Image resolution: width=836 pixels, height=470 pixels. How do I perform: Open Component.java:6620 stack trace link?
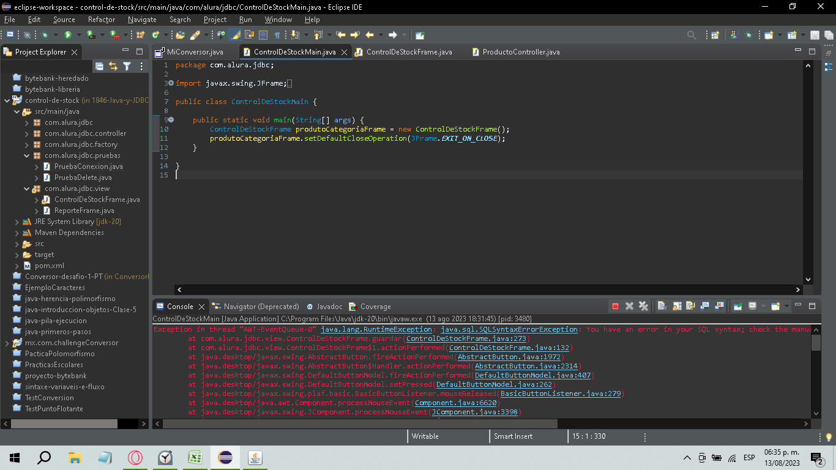(x=455, y=403)
